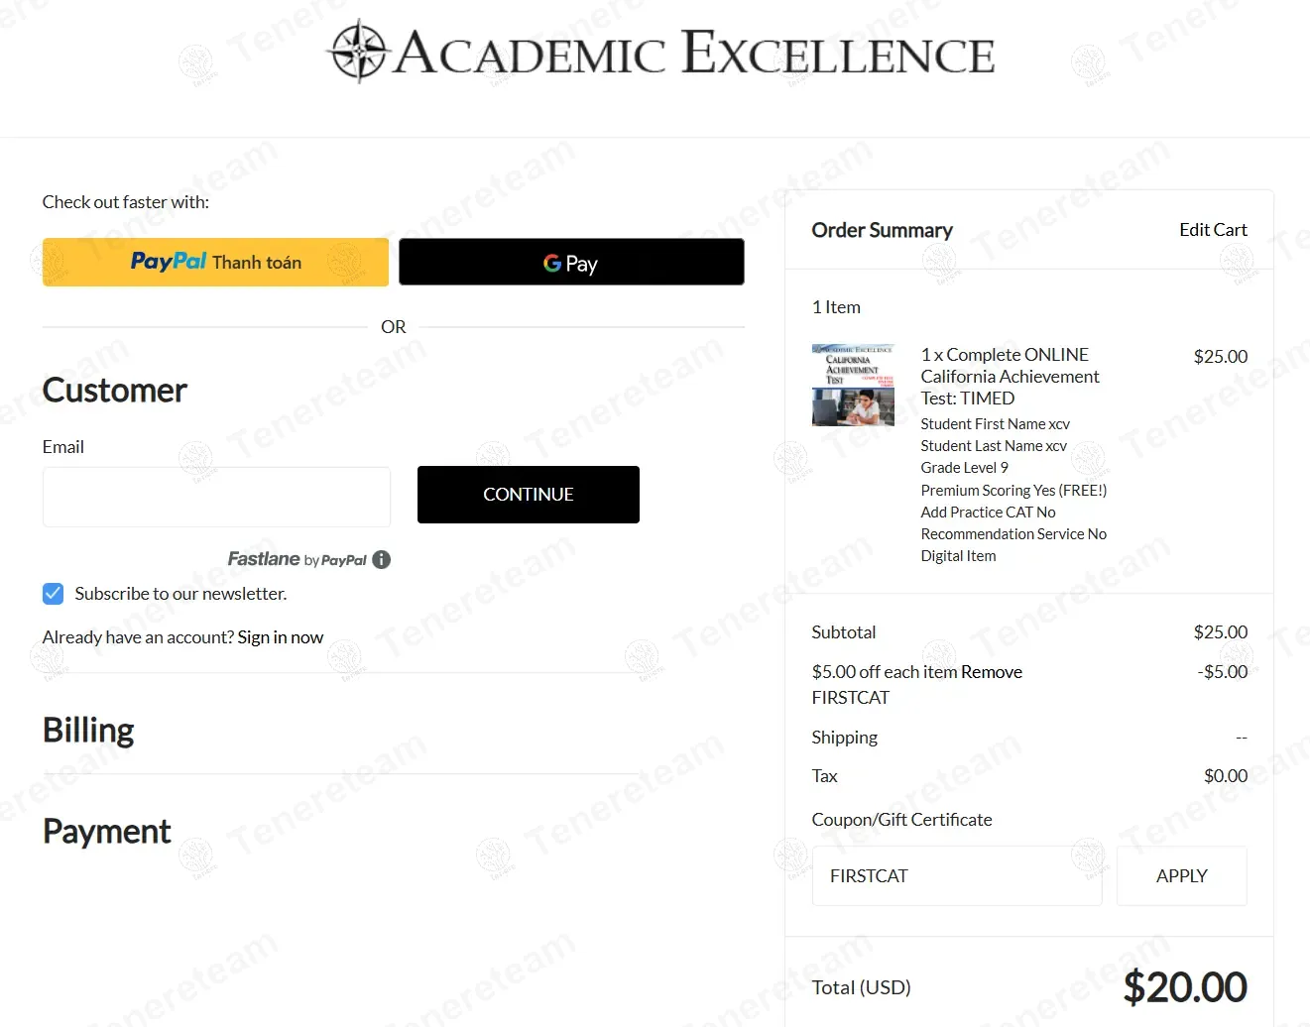This screenshot has height=1027, width=1310.
Task: Click the Fastlane by PayPal logo
Action: [x=297, y=559]
